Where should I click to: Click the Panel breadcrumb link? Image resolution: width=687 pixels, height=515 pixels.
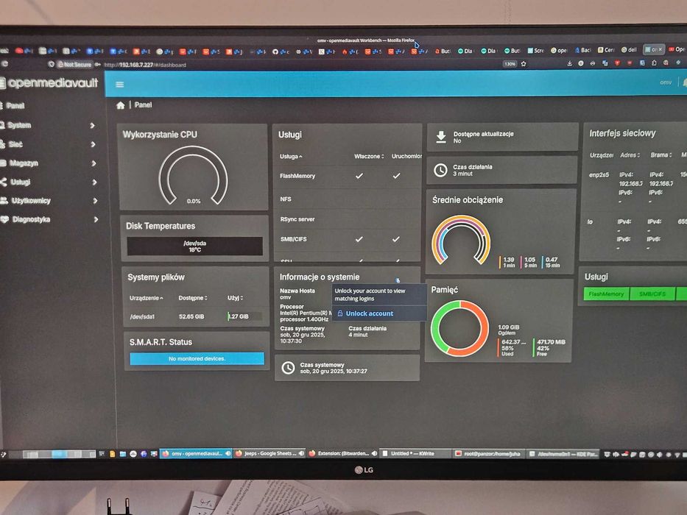coord(144,105)
